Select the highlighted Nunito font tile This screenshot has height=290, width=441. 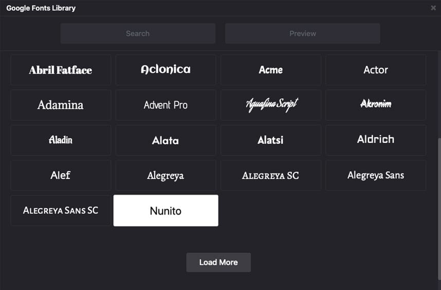tap(166, 210)
